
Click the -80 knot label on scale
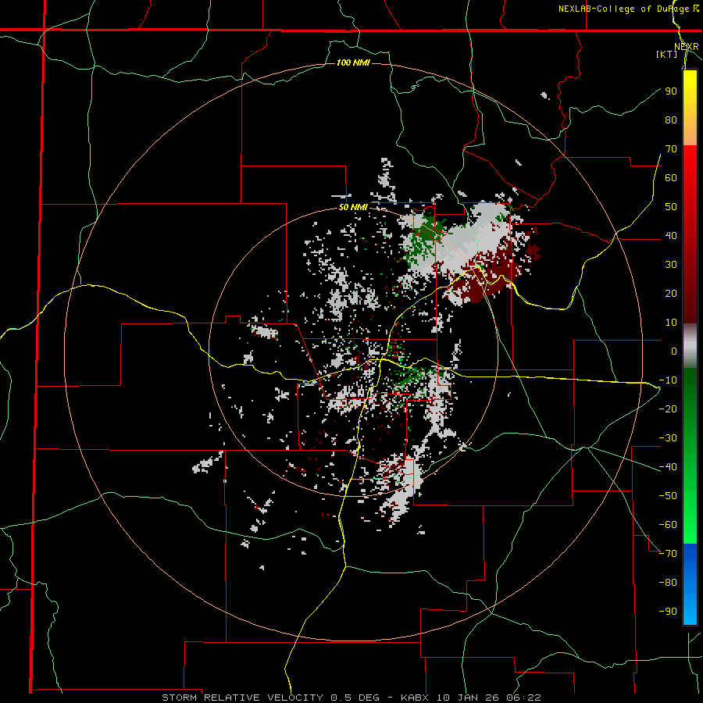[668, 583]
